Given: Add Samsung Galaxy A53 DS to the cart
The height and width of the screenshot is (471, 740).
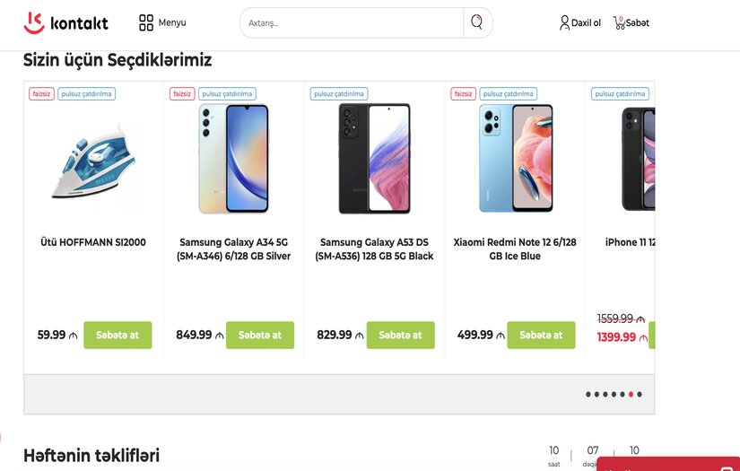Looking at the screenshot, I should coord(400,335).
